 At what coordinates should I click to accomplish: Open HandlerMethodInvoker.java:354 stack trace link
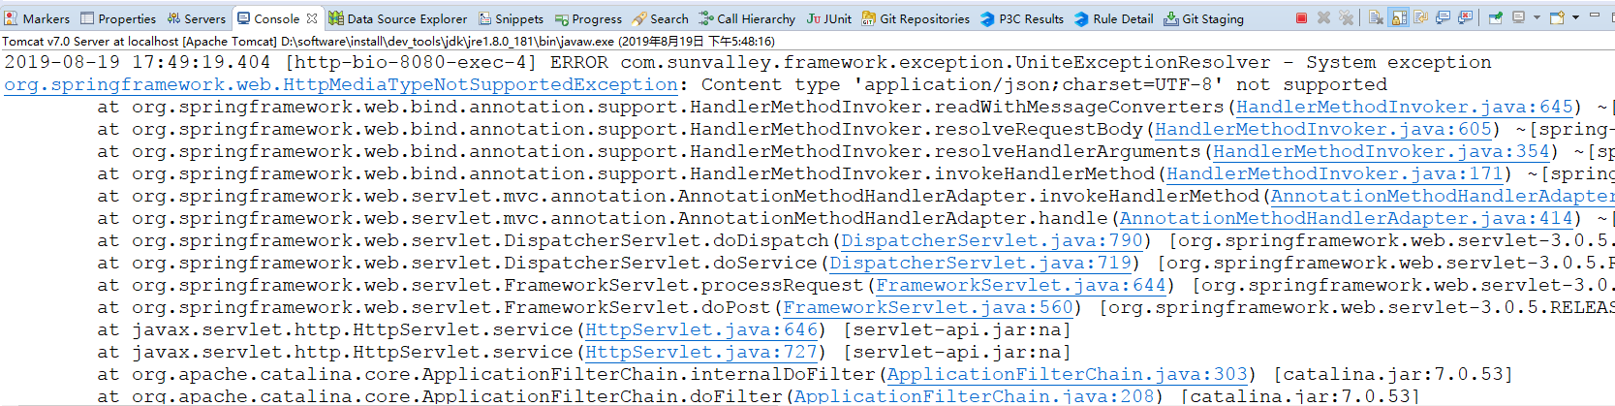1382,151
